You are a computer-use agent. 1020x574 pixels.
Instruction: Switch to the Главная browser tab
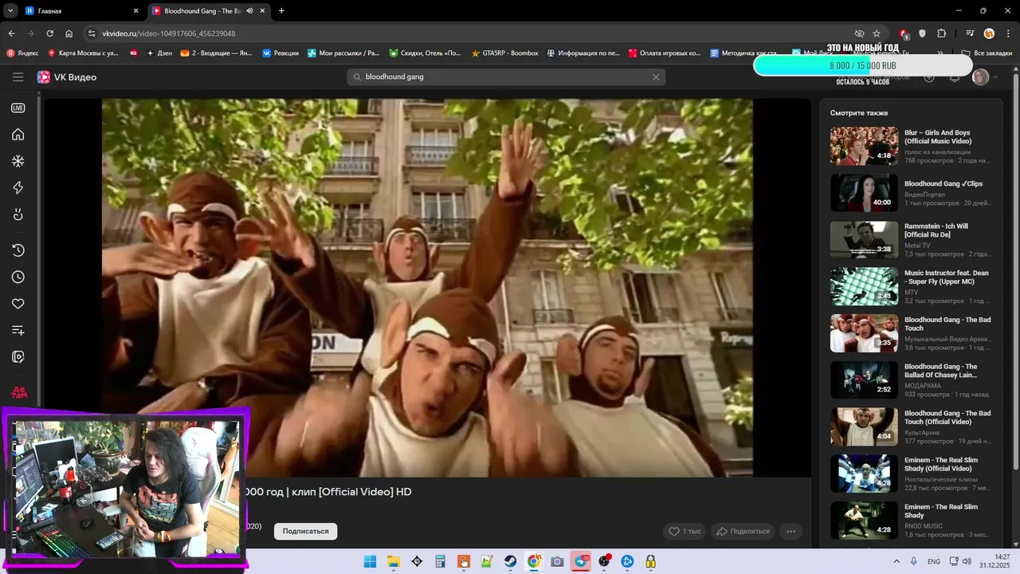point(81,11)
